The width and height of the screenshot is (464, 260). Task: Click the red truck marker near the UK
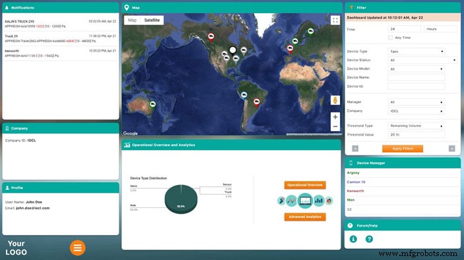[290, 49]
